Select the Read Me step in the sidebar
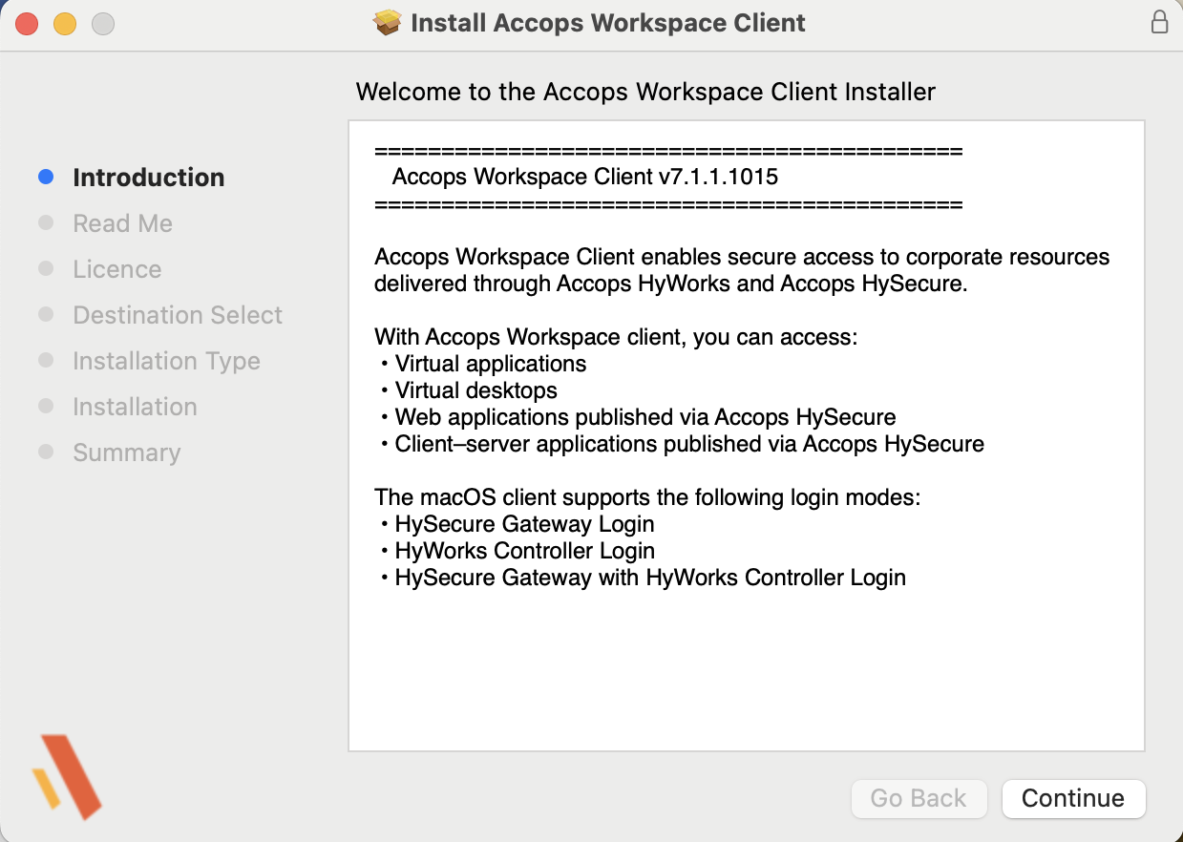 point(122,223)
